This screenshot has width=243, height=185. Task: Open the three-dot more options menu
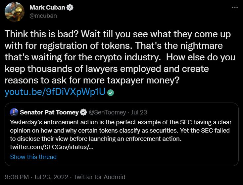click(x=235, y=7)
